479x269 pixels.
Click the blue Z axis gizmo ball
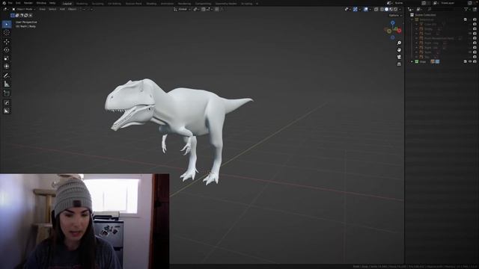392,23
